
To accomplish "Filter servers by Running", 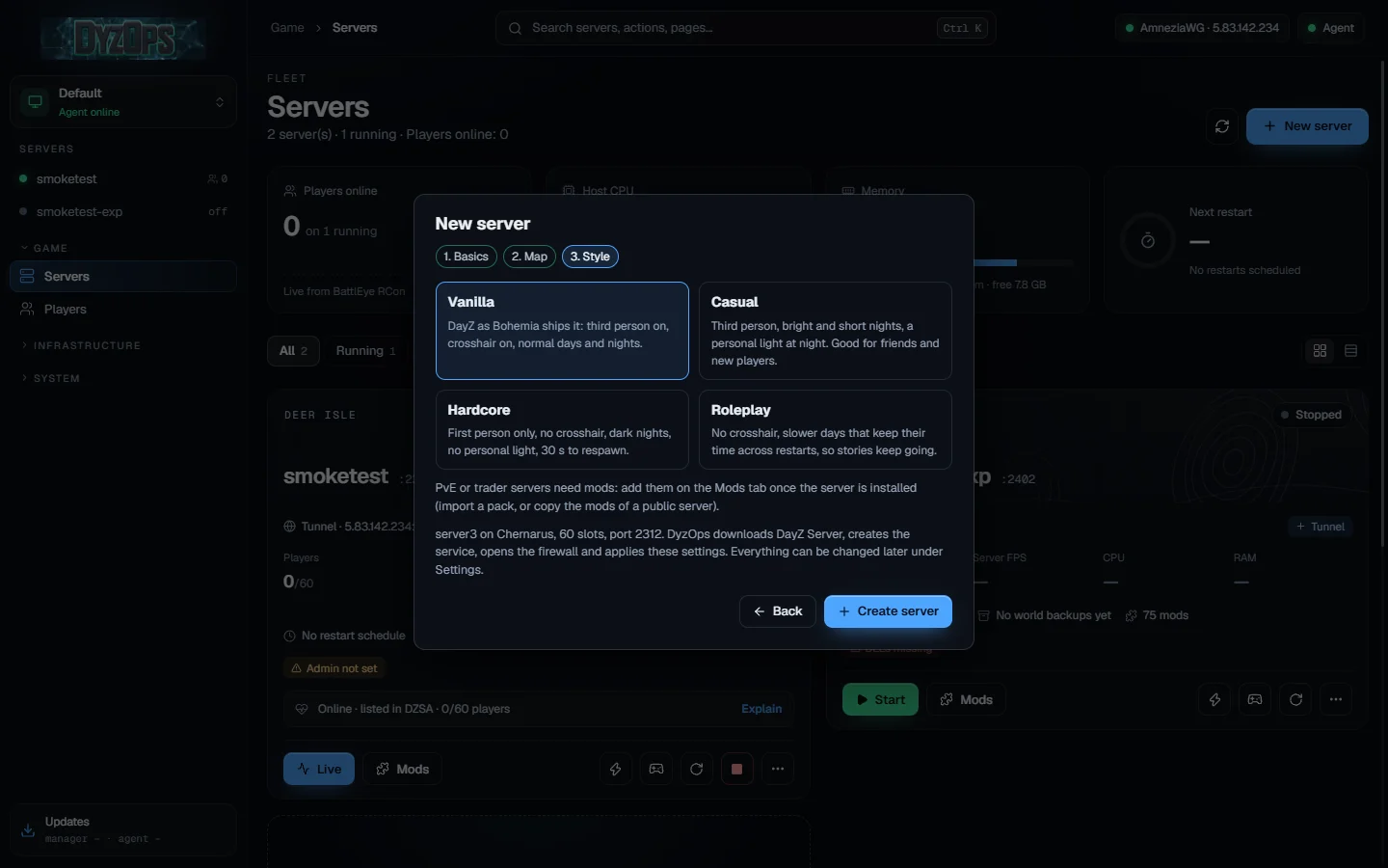I will click(365, 351).
